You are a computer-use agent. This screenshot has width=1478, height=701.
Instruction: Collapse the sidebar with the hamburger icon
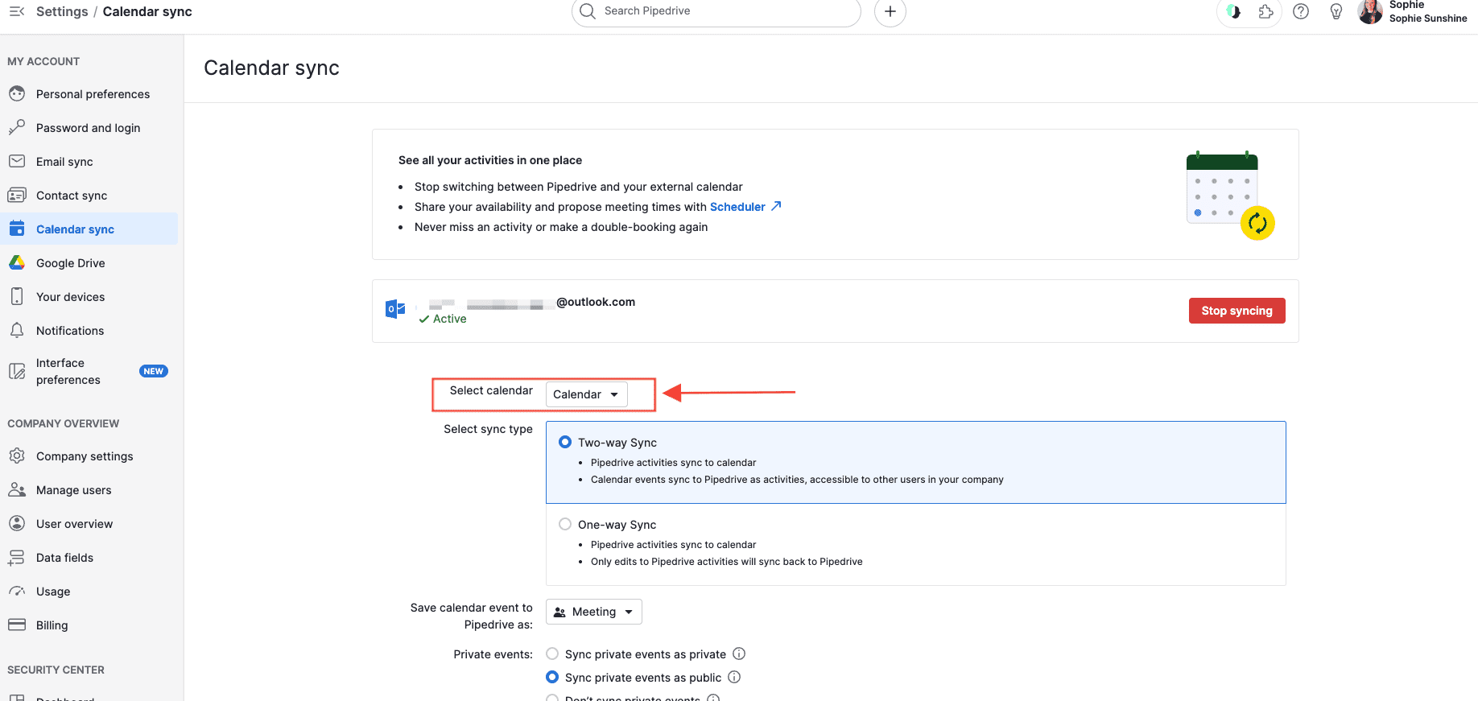click(x=17, y=11)
